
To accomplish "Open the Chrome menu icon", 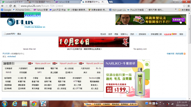I will 189,6.
